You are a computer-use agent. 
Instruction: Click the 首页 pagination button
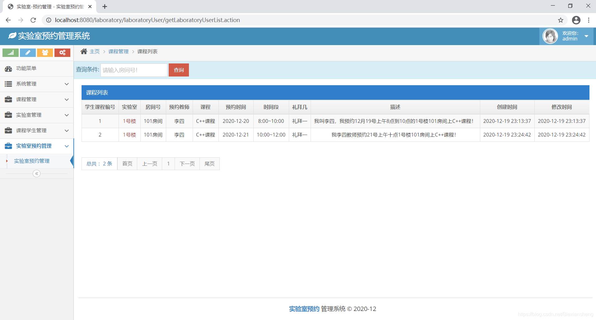[x=127, y=164]
